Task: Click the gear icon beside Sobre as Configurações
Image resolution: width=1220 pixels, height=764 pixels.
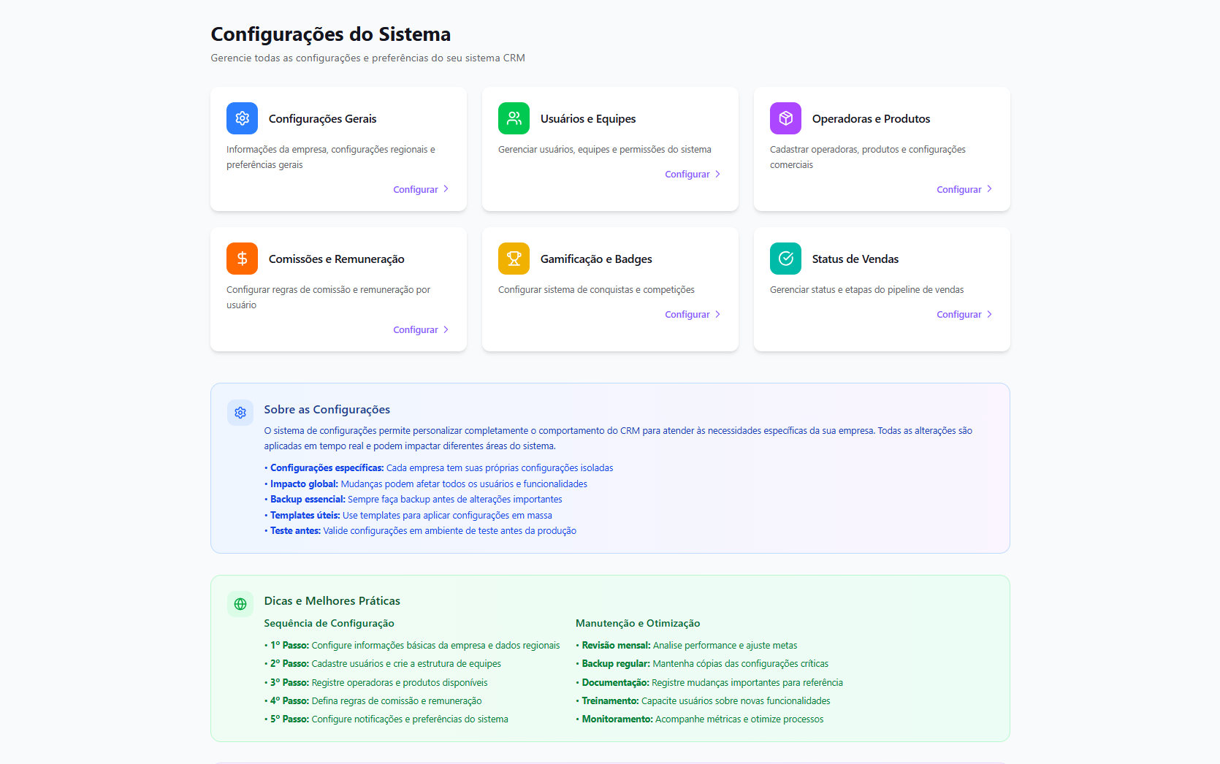Action: click(240, 413)
